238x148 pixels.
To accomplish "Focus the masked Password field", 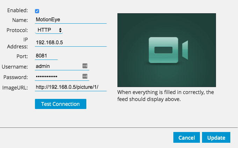I will pos(62,77).
